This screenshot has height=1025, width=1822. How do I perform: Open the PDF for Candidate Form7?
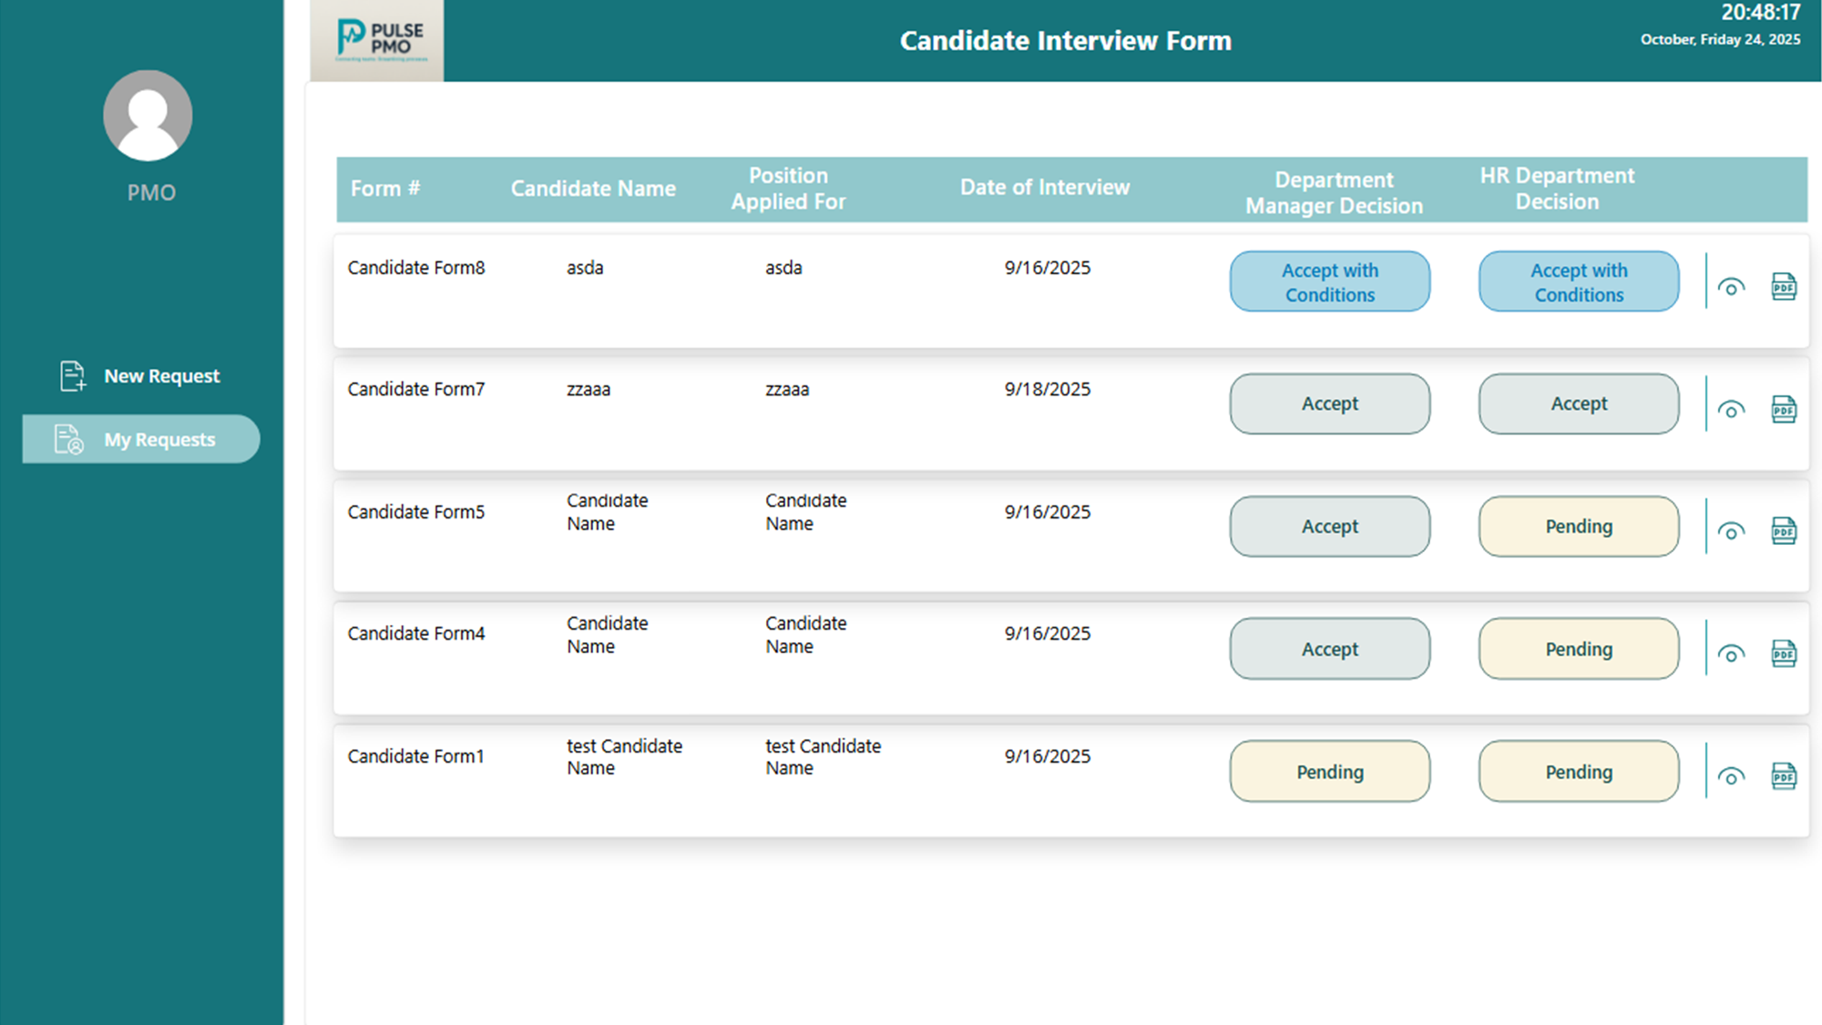coord(1784,409)
